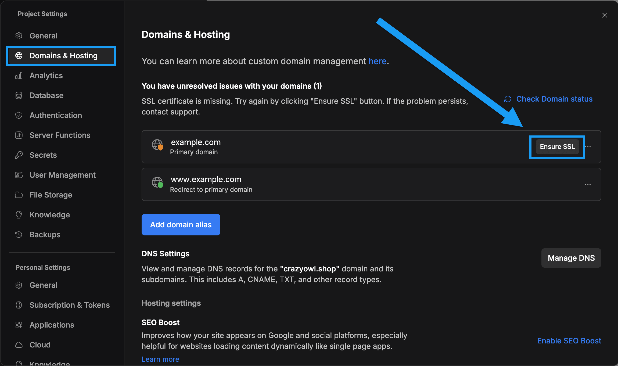The width and height of the screenshot is (618, 366).
Task: Open the options menu for www.example.com
Action: pyautogui.click(x=588, y=184)
